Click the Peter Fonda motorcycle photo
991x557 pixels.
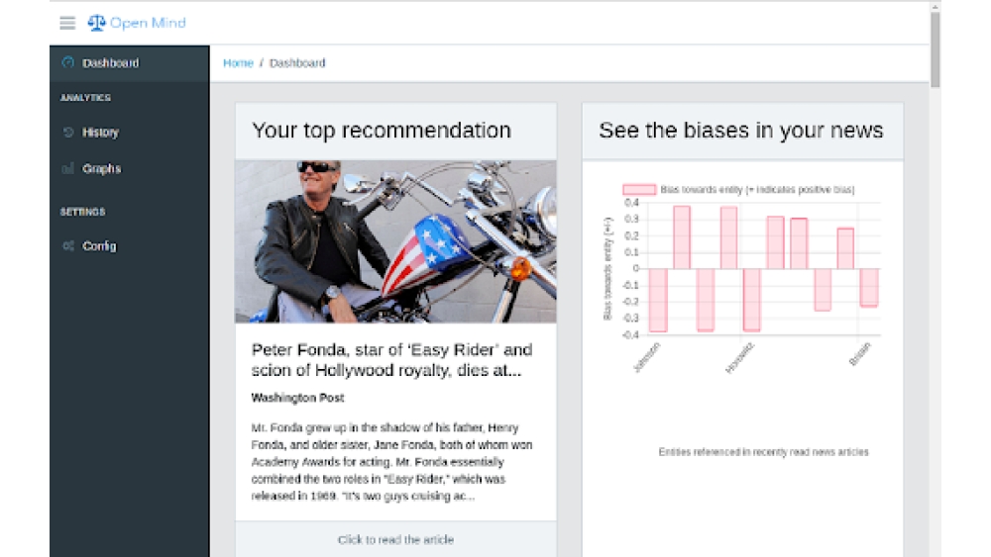click(x=395, y=241)
